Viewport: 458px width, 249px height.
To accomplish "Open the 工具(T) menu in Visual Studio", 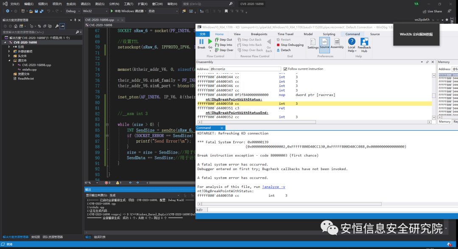I will tap(128, 4).
